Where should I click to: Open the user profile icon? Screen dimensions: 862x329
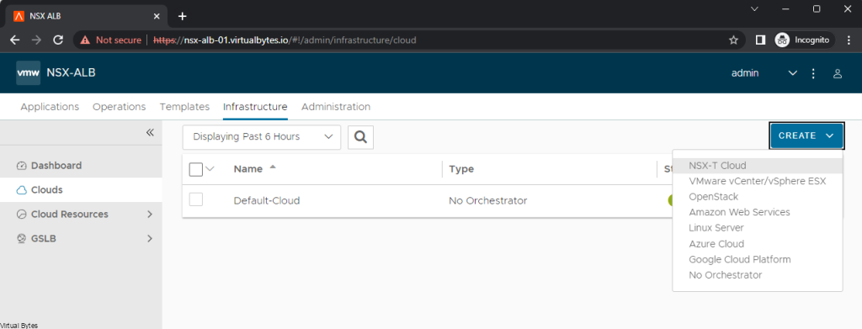838,73
